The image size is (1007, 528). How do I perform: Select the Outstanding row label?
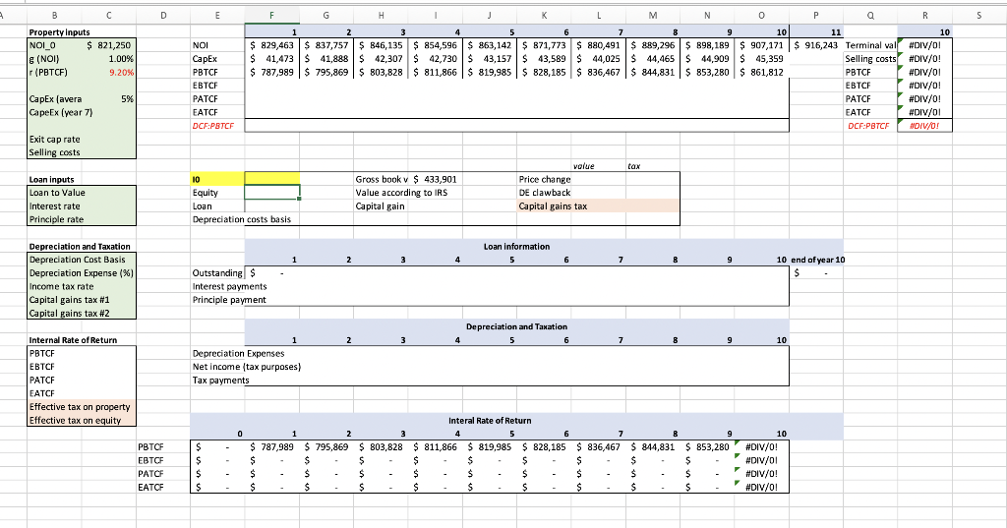pyautogui.click(x=217, y=273)
